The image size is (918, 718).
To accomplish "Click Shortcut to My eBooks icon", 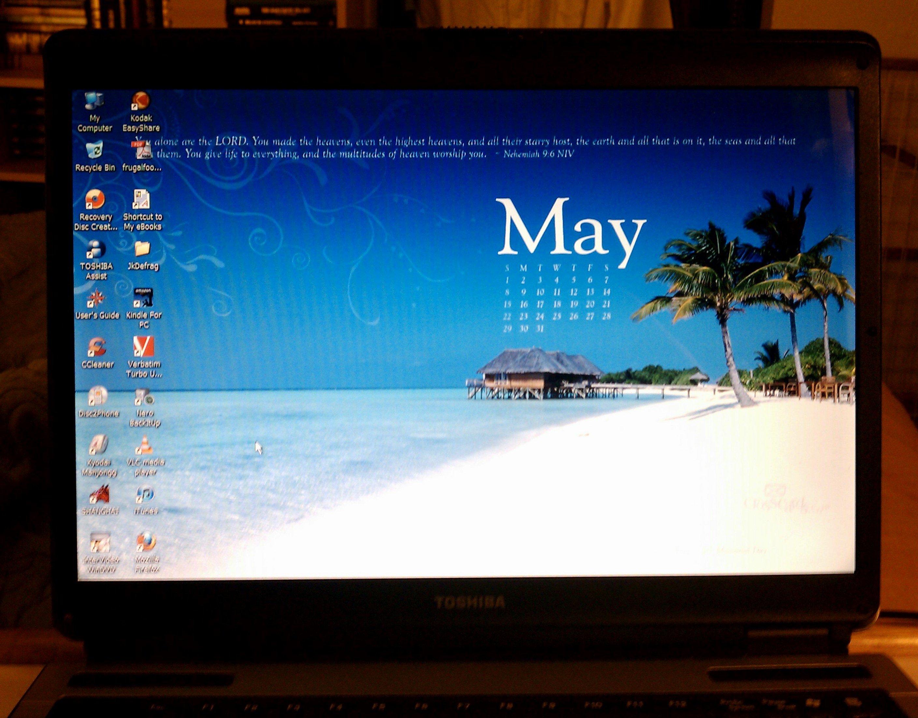I will click(x=142, y=200).
